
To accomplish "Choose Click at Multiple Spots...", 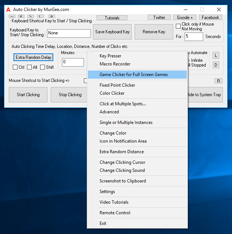I will [137, 104].
